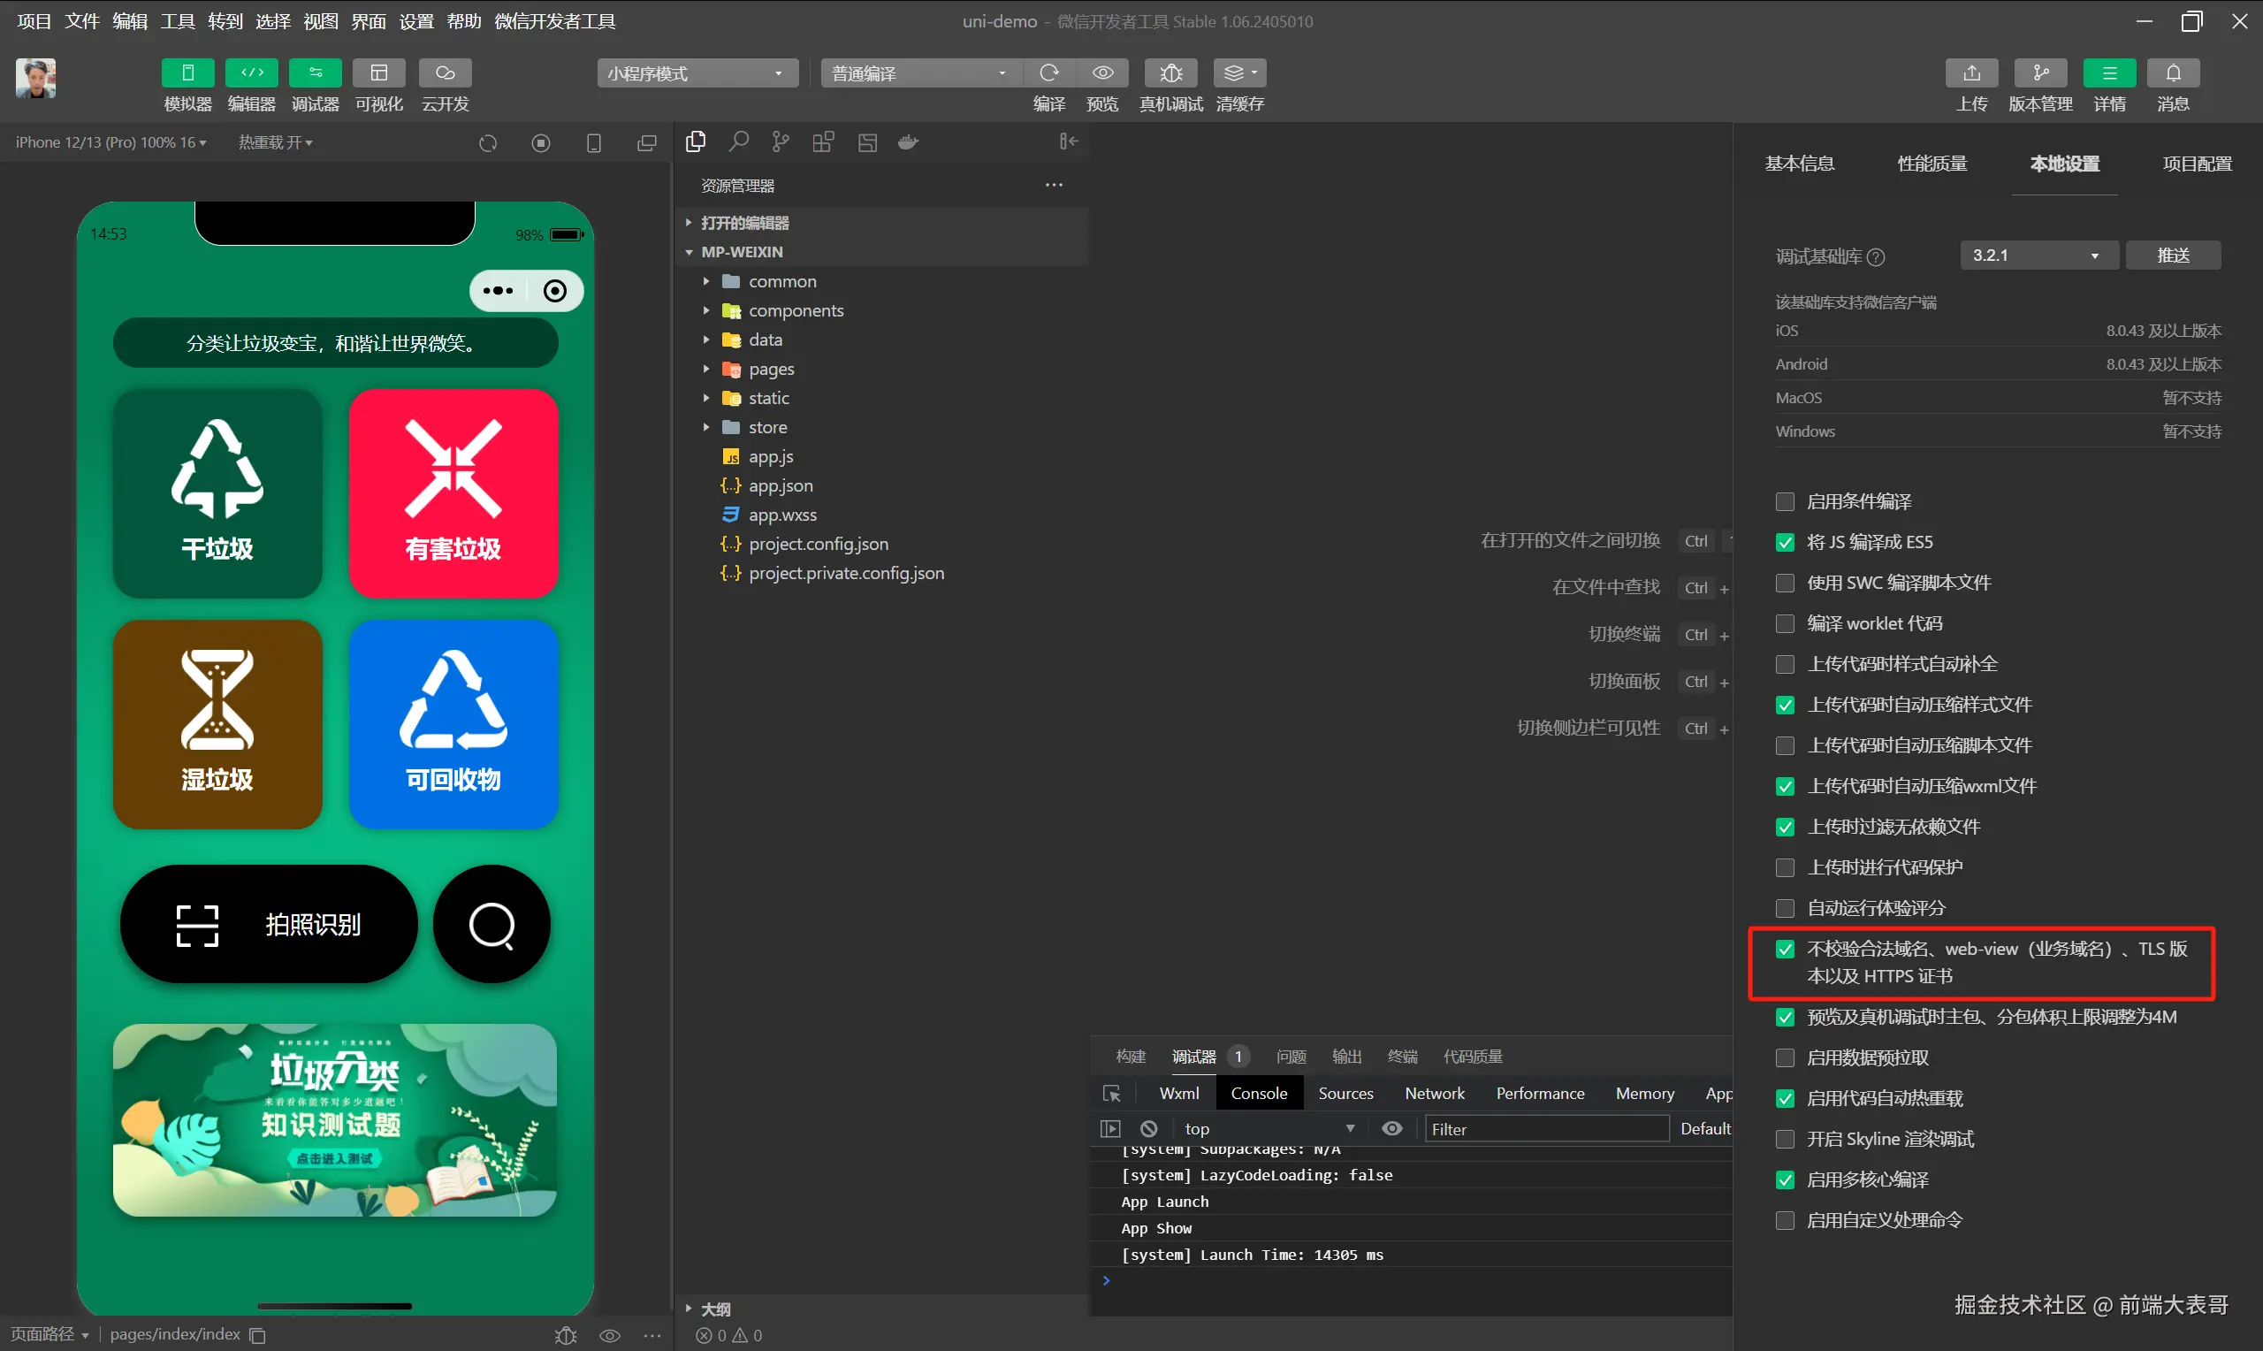Open the debug base library 3.2.1 dropdown
This screenshot has height=1351, width=2263.
(2038, 256)
